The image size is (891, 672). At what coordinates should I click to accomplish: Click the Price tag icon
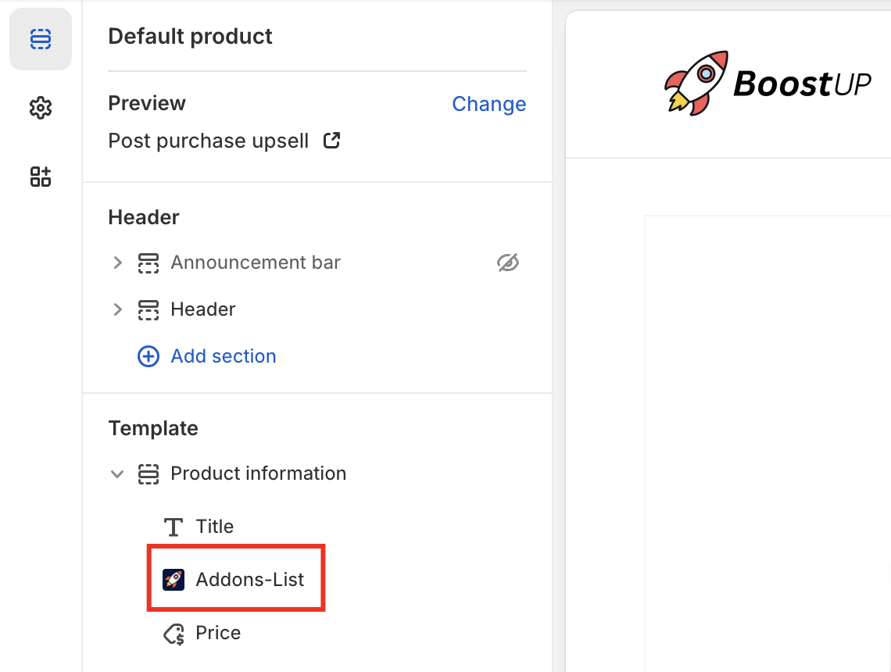tap(174, 634)
